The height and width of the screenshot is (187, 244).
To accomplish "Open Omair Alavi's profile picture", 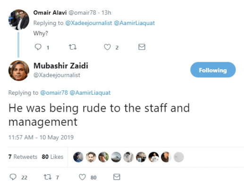I will [x=19, y=20].
